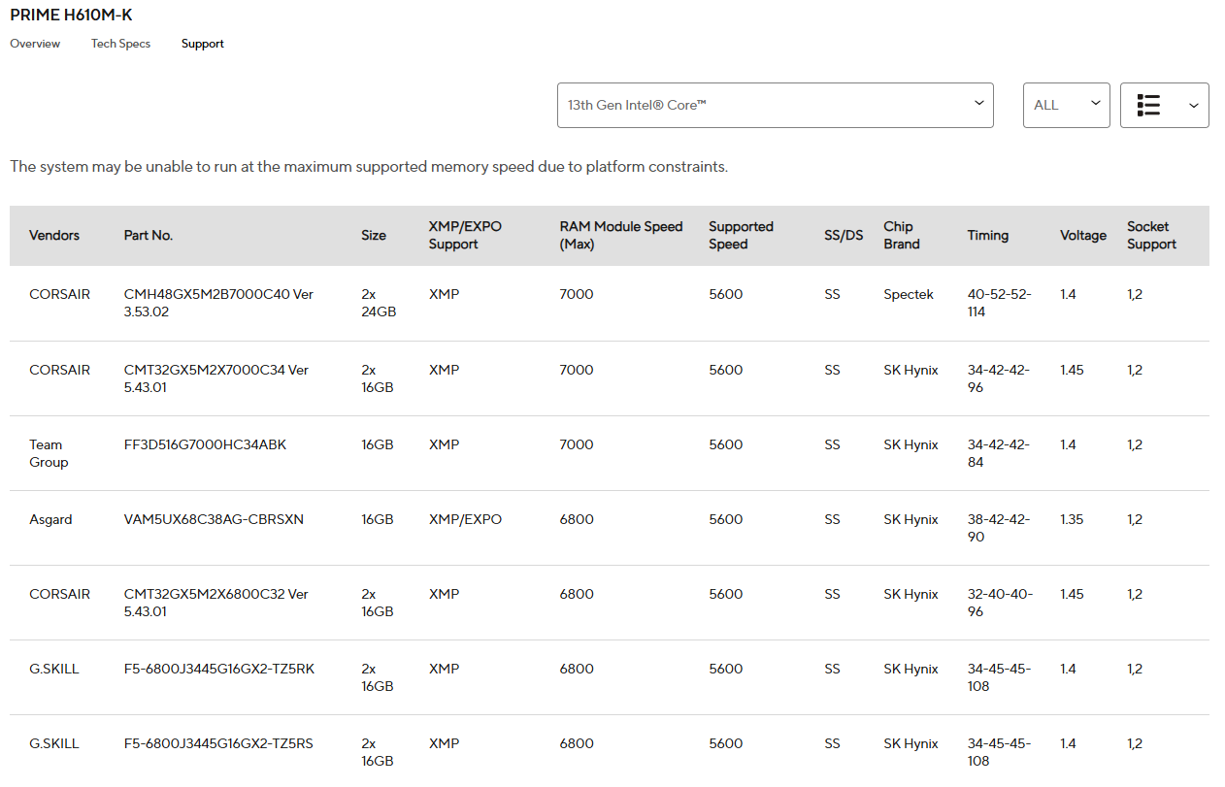This screenshot has height=787, width=1225.
Task: Click the Spectek chip brand cell
Action: tap(909, 294)
